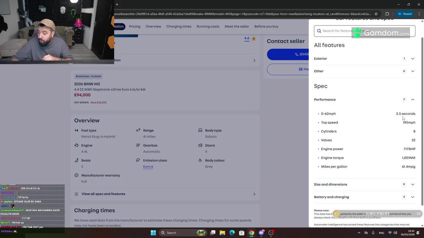The image size is (424, 238).
Task: Click the gold star rating icon
Action: pos(254,39)
